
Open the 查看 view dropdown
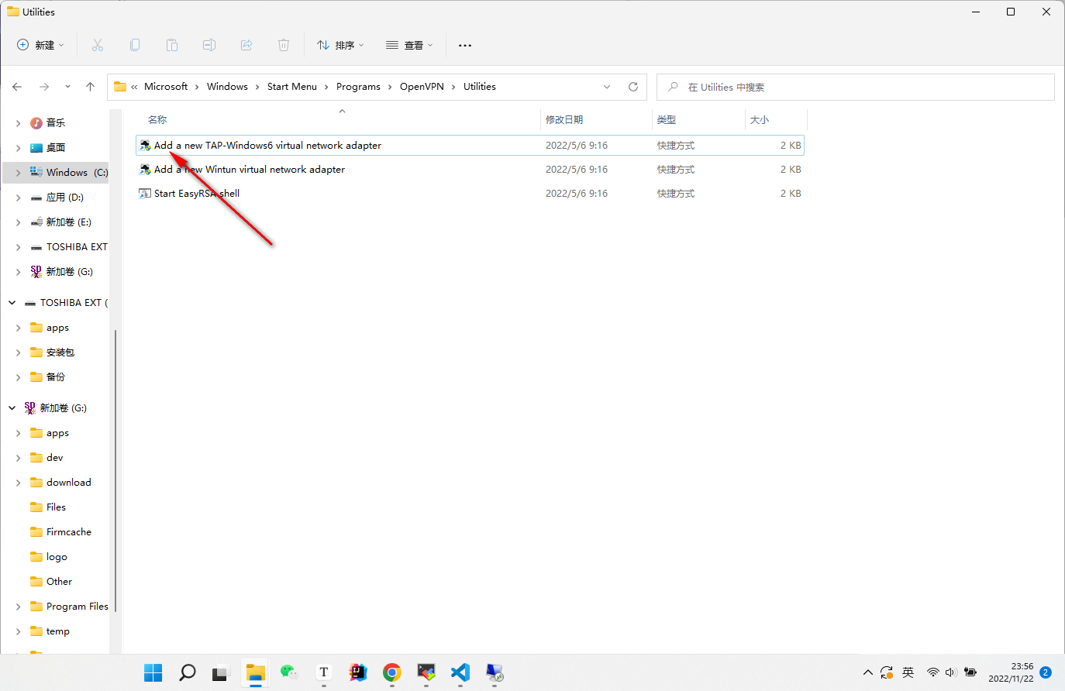[409, 45]
